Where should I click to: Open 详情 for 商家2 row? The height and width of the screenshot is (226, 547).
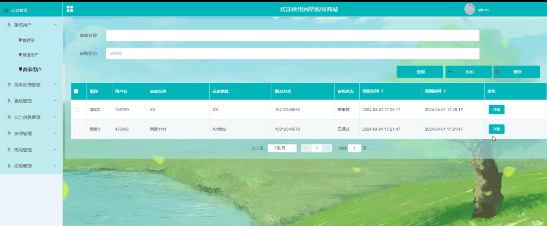(x=496, y=110)
